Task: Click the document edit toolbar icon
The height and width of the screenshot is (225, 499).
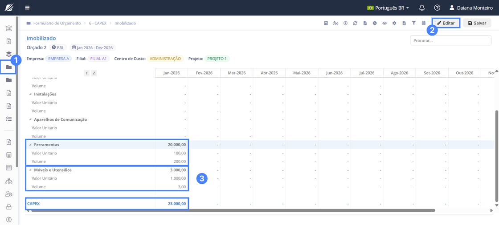Action: 365,23
